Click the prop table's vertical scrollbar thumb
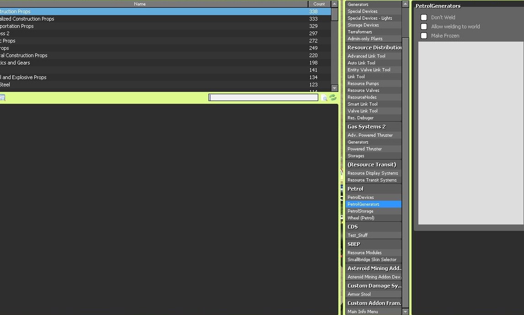Viewport: 524px width, 315px height. [x=335, y=14]
